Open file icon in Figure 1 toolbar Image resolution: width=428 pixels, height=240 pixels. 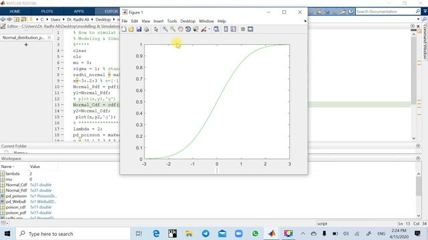click(x=131, y=29)
